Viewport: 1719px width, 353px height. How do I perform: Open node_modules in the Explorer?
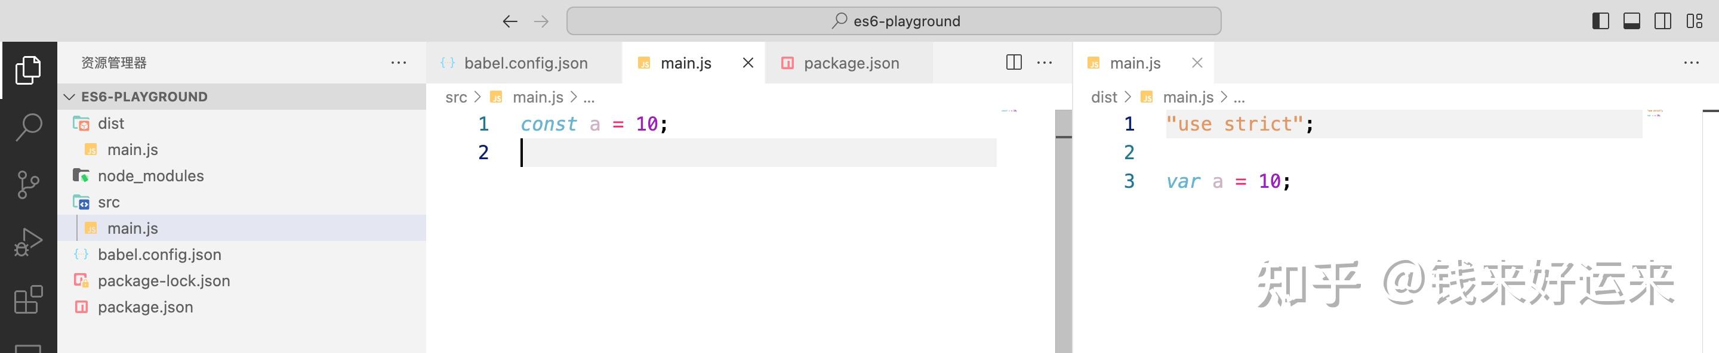pos(150,176)
